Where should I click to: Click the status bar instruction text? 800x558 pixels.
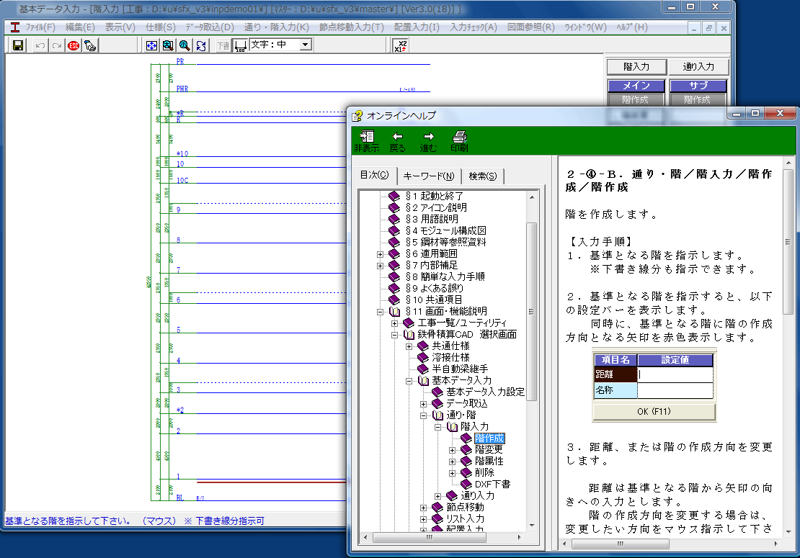(135, 521)
